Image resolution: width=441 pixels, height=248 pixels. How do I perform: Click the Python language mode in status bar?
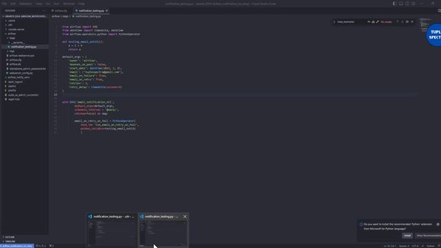point(431,246)
